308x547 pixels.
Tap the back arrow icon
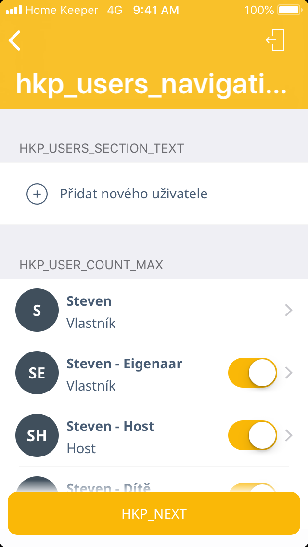(x=15, y=40)
